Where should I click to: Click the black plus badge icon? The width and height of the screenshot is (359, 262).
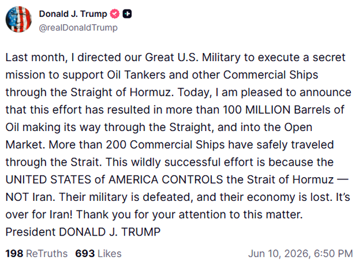[127, 14]
